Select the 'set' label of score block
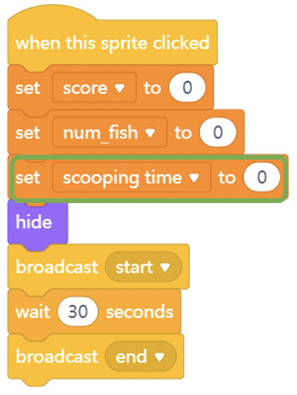This screenshot has height=395, width=297. [27, 88]
